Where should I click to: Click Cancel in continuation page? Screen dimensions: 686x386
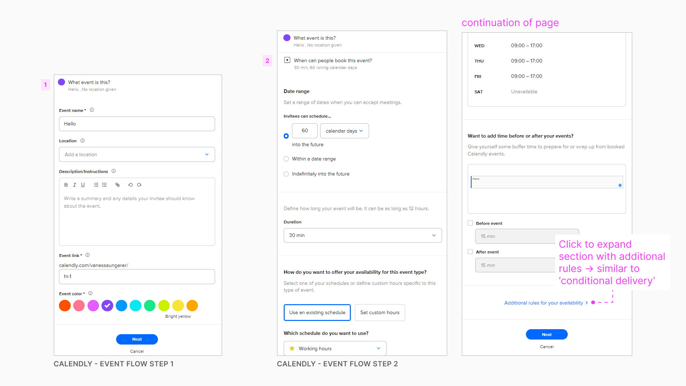pos(547,347)
